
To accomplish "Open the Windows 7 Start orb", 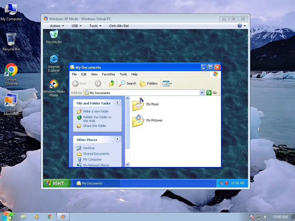I will (x=7, y=216).
